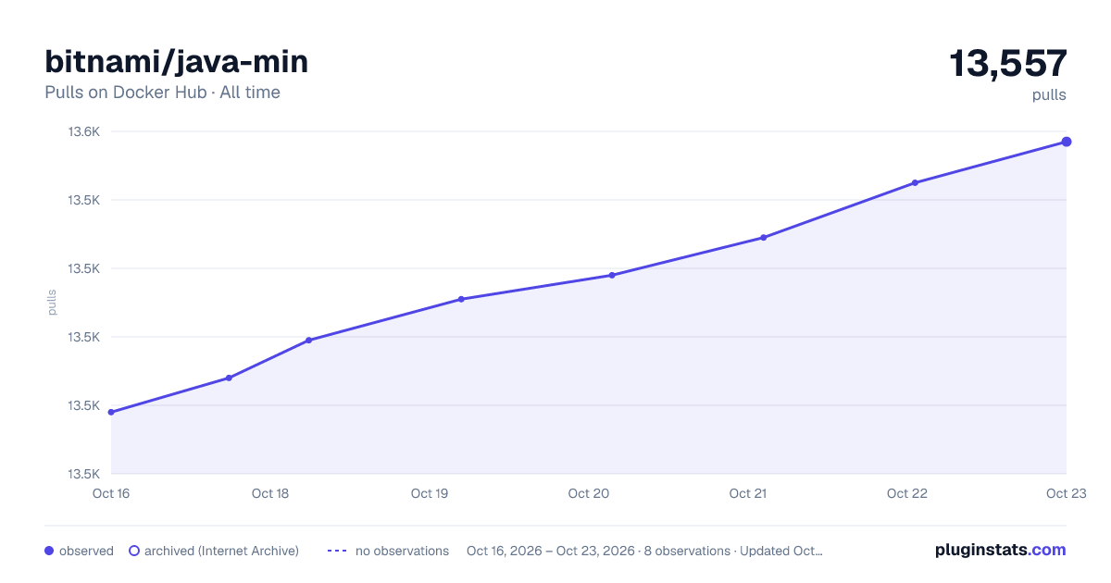The height and width of the screenshot is (583, 1111).
Task: Click the Oct 16 axis label
Action: [x=111, y=493]
